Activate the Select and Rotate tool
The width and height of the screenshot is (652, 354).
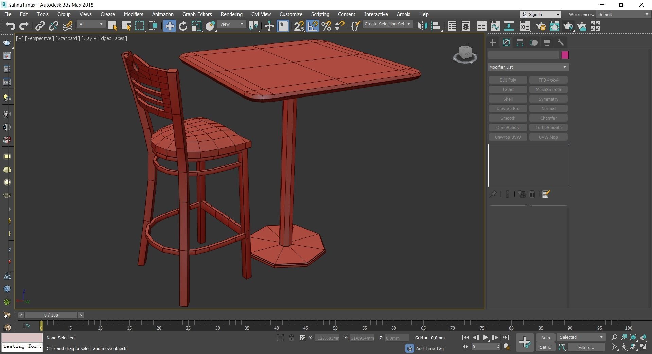[x=183, y=26]
